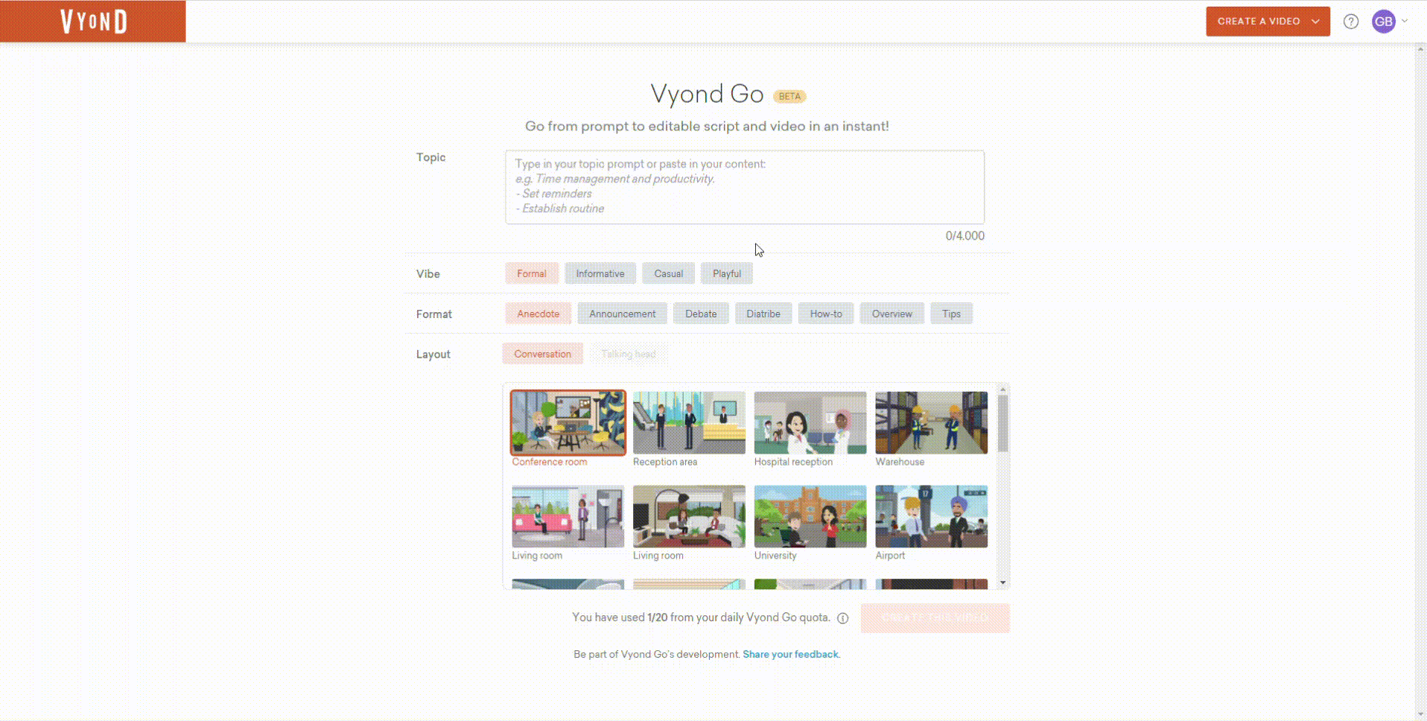Select the Talking head layout
The height and width of the screenshot is (721, 1427).
pos(629,354)
